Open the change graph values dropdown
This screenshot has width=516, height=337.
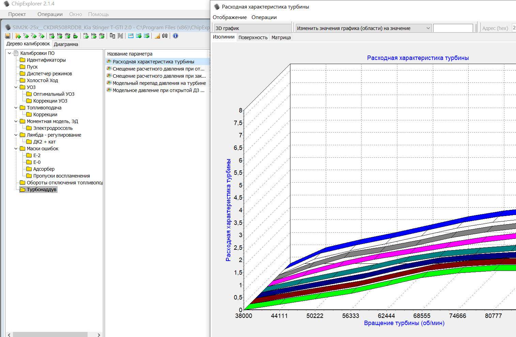(428, 28)
